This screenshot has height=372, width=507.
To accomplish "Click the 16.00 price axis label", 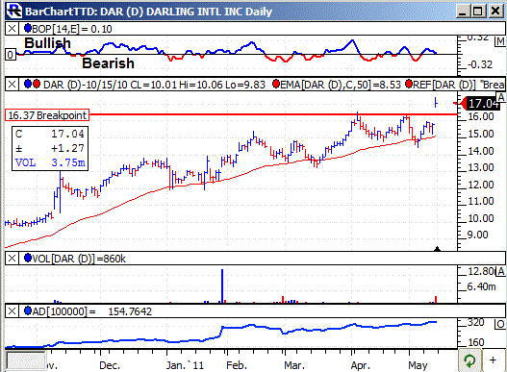I will 481,116.
